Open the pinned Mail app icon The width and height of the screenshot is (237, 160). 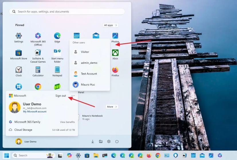(x=96, y=36)
